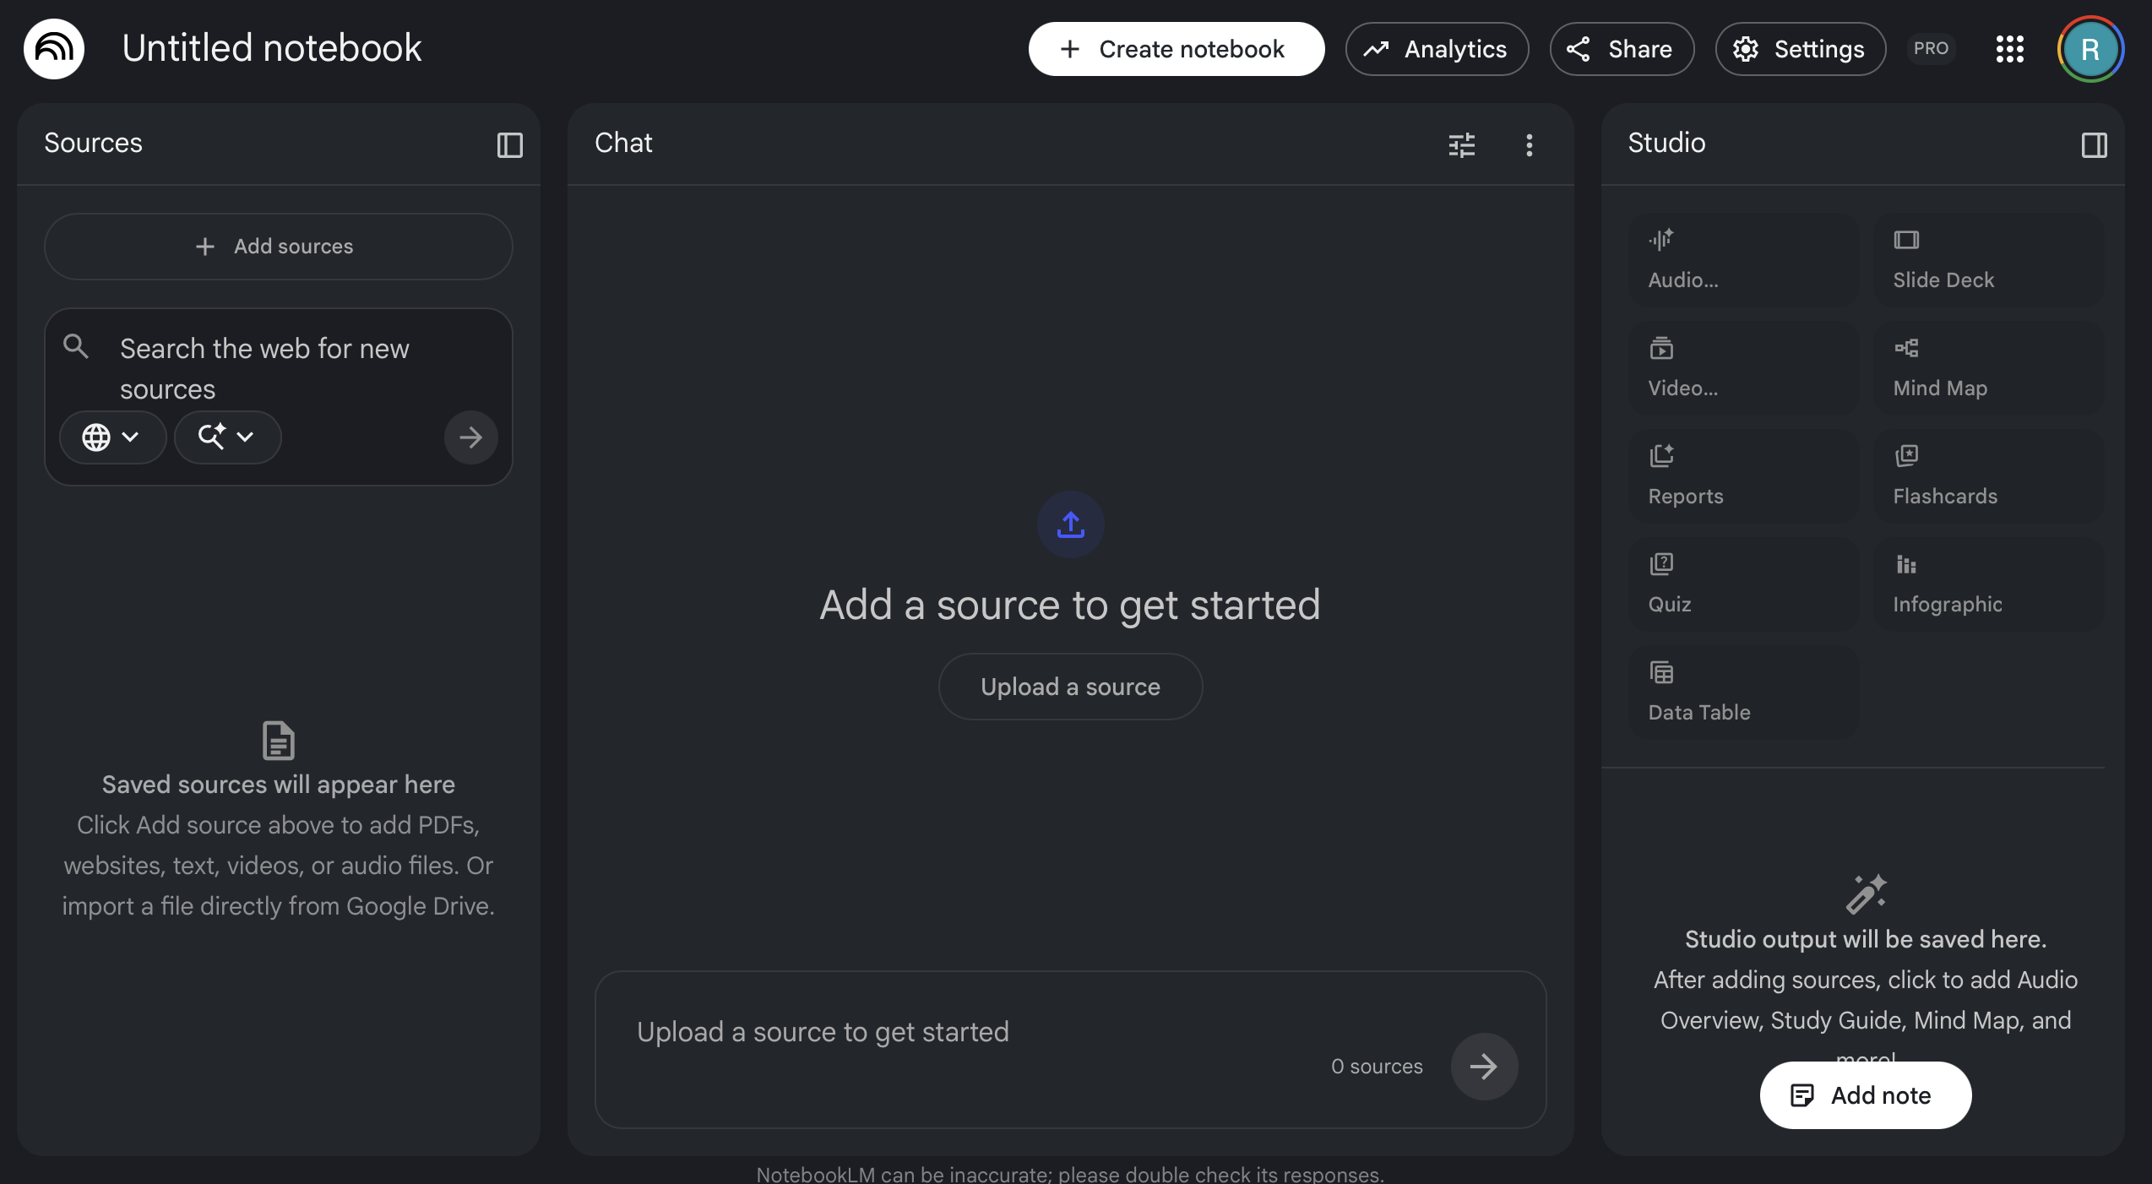Image resolution: width=2152 pixels, height=1184 pixels.
Task: Create a Mind Map
Action: coord(1989,367)
